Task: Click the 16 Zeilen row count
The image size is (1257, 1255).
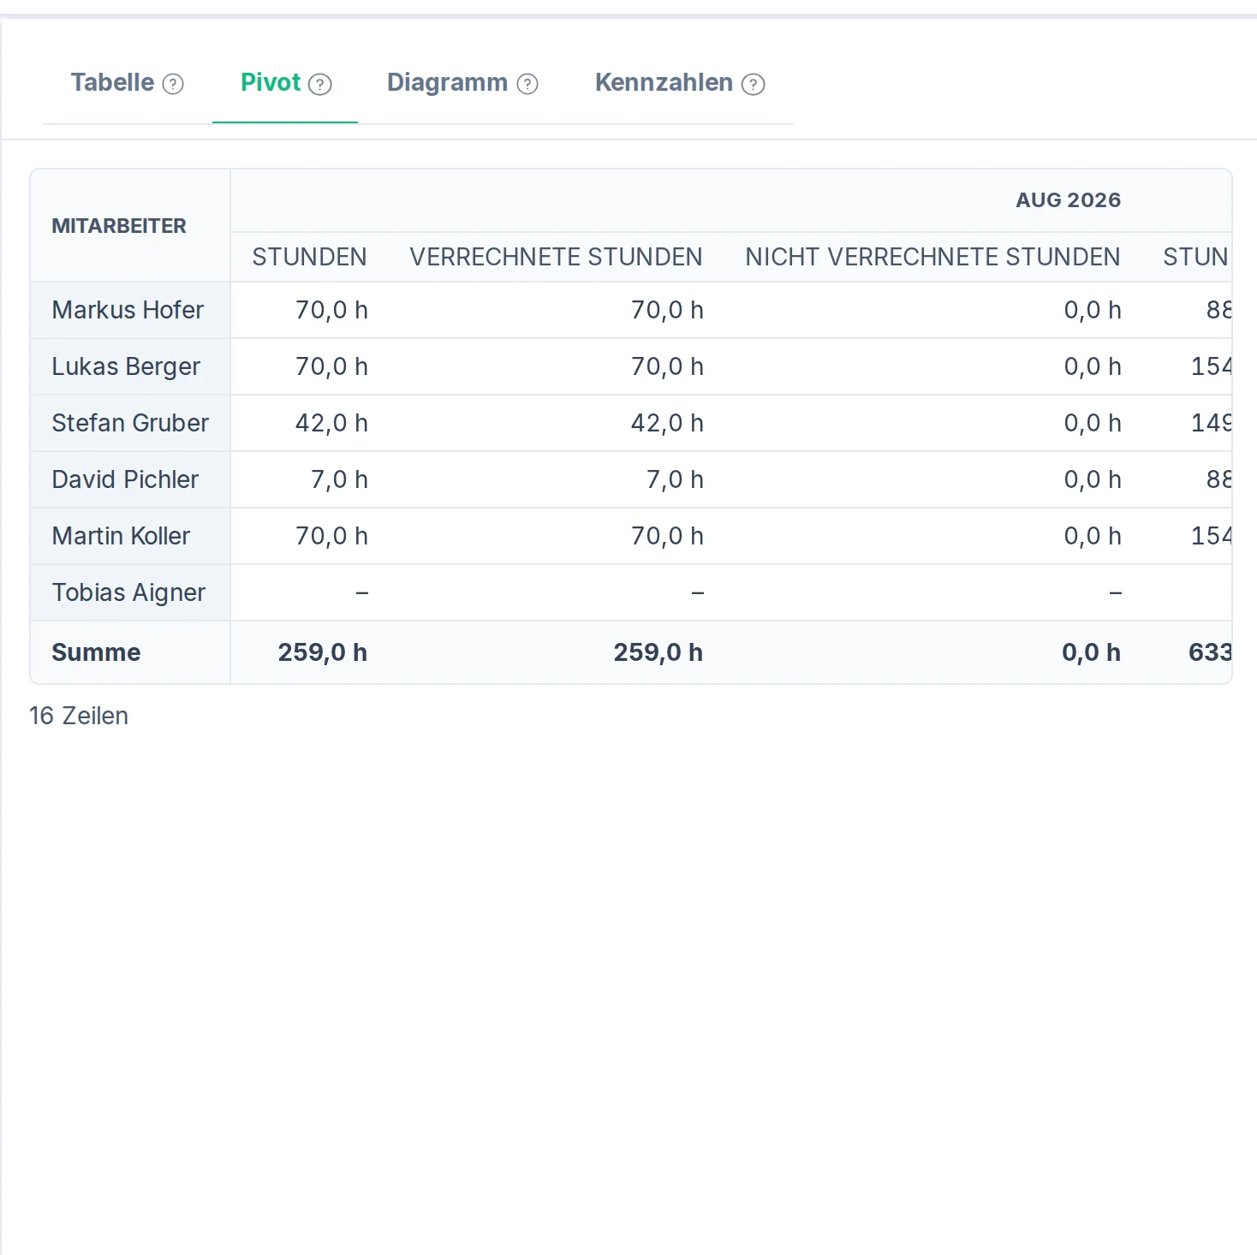Action: coord(79,716)
